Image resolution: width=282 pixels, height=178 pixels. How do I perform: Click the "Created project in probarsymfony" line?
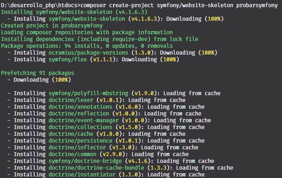pyautogui.click(x=52, y=25)
